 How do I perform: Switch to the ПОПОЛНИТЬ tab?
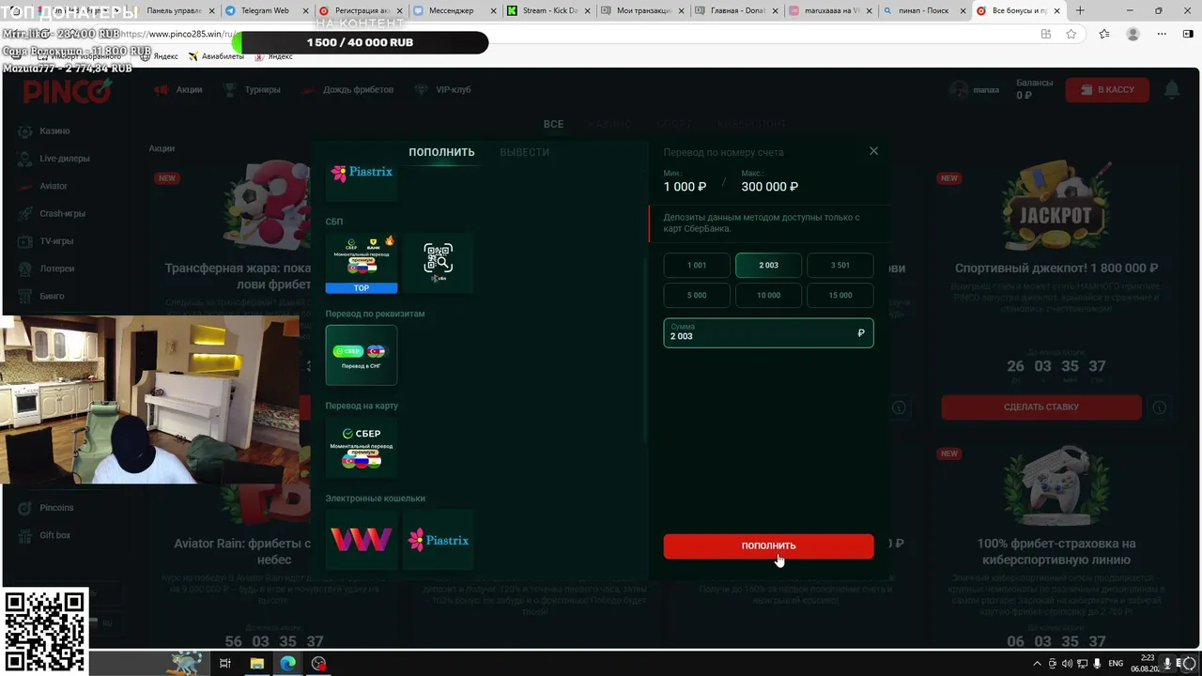[441, 152]
